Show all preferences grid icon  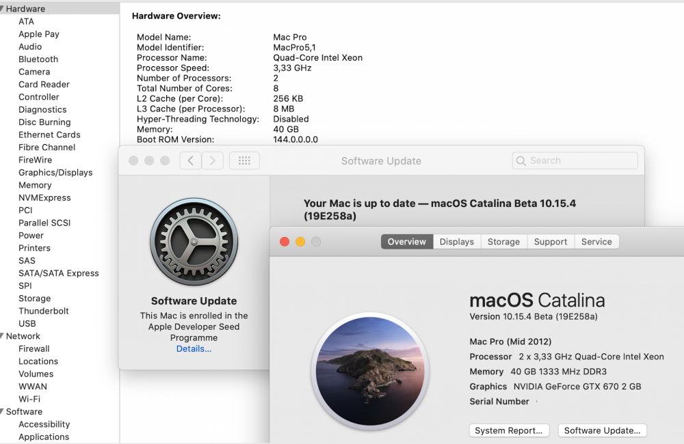click(x=244, y=161)
